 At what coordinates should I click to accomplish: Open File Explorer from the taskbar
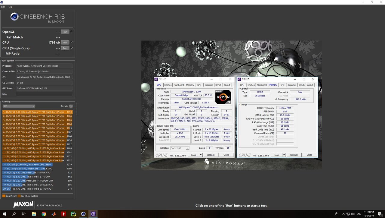34,214
